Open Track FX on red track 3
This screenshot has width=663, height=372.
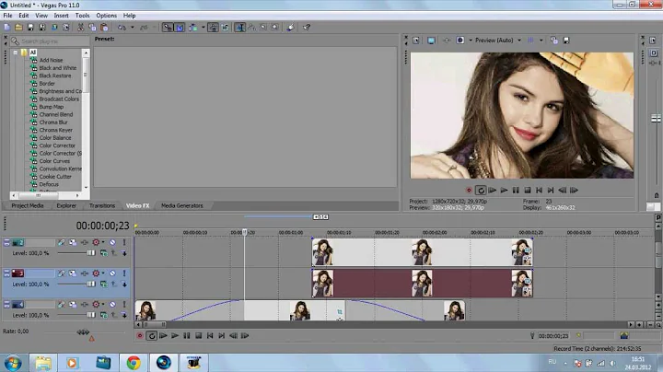pos(85,273)
